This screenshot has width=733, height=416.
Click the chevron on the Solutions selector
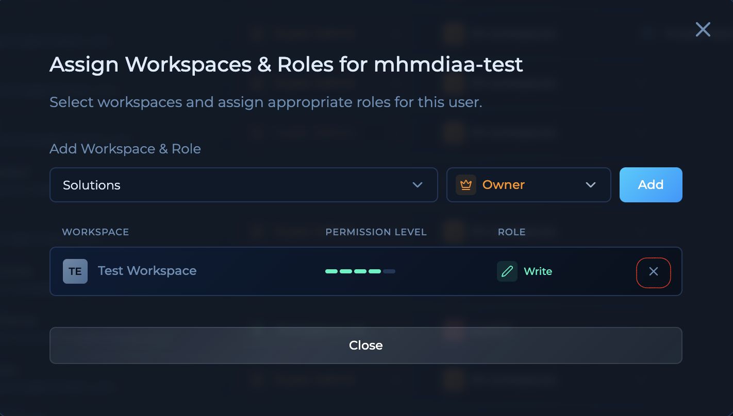click(x=418, y=185)
